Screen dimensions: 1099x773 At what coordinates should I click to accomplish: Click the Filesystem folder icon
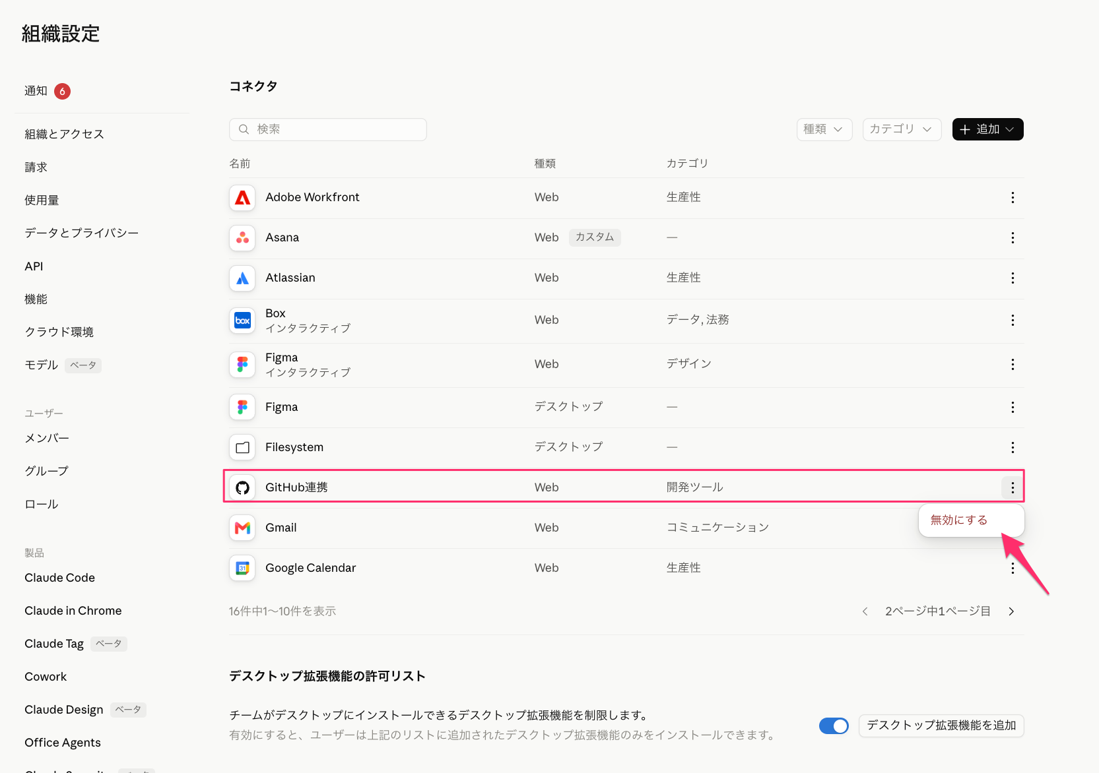242,448
